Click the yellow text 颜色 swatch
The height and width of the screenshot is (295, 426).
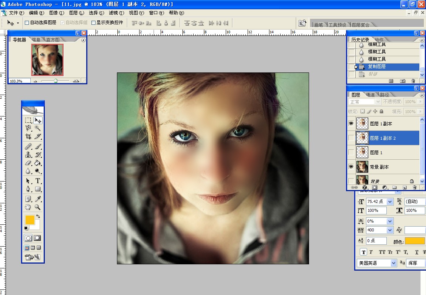415,241
